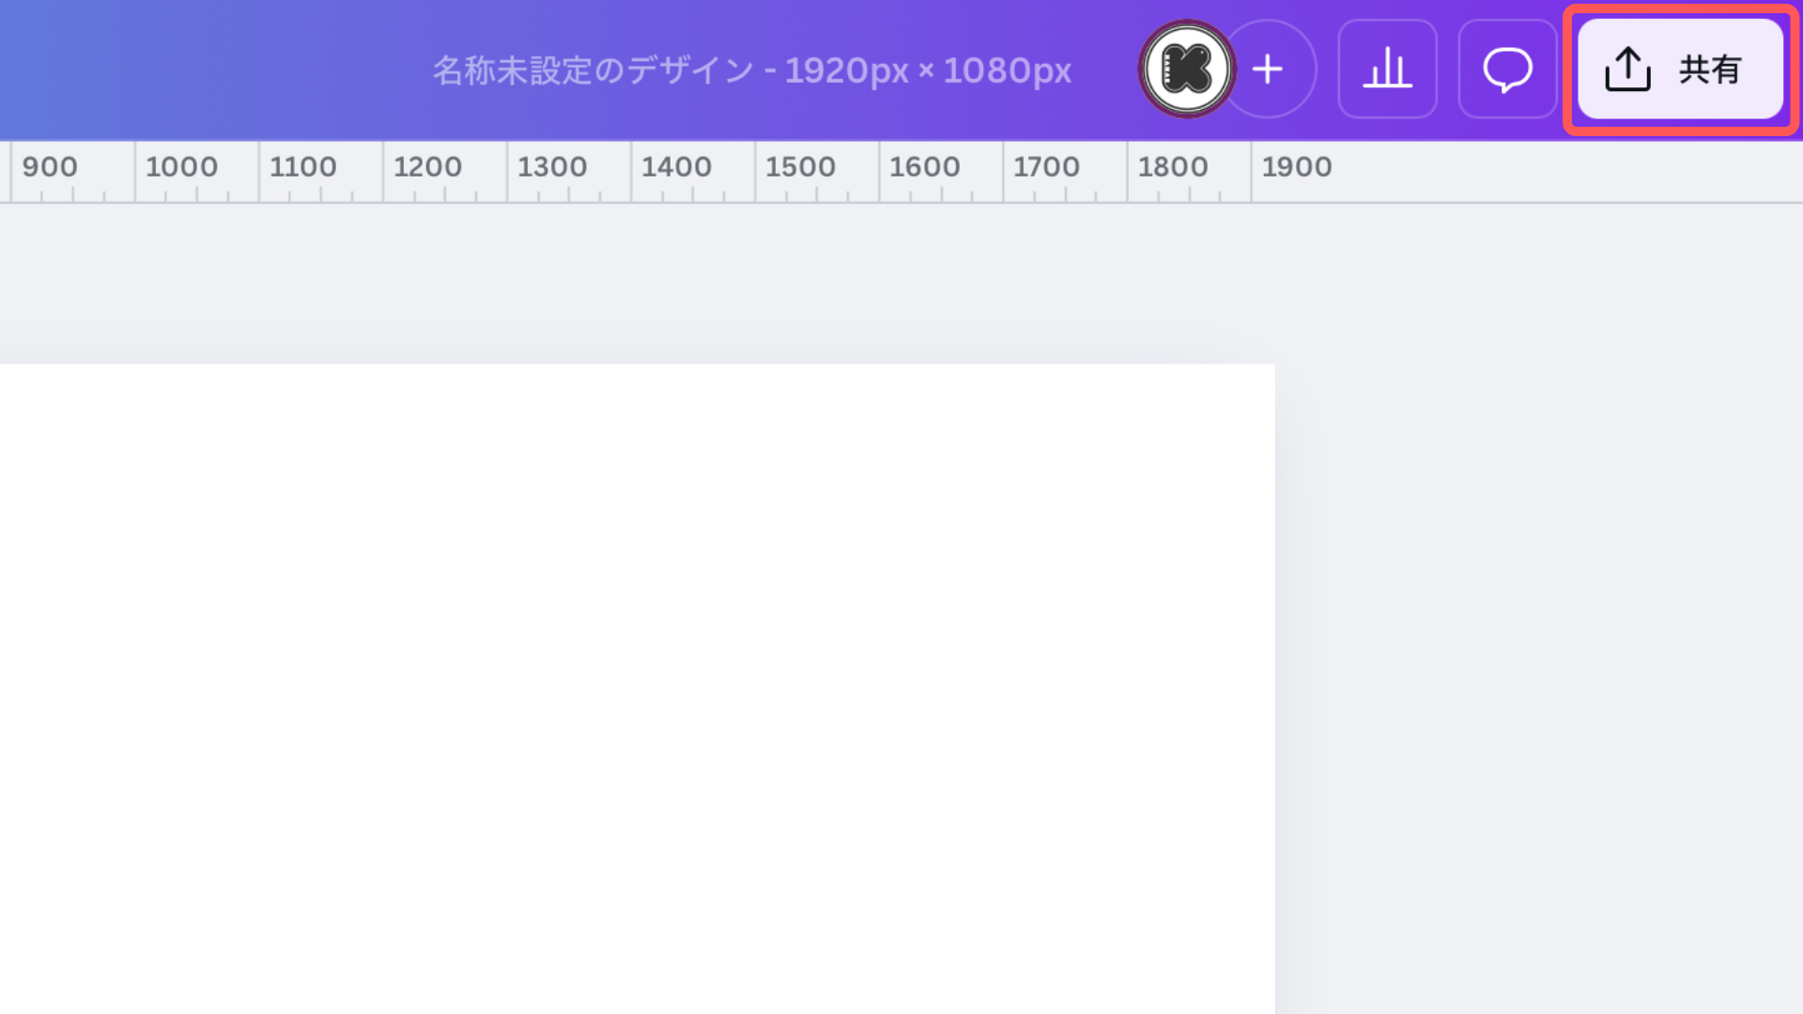Add collaborator with the plus icon
The height and width of the screenshot is (1014, 1803).
click(1268, 69)
